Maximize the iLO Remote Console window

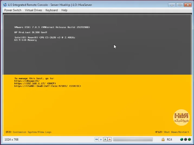(180, 5)
